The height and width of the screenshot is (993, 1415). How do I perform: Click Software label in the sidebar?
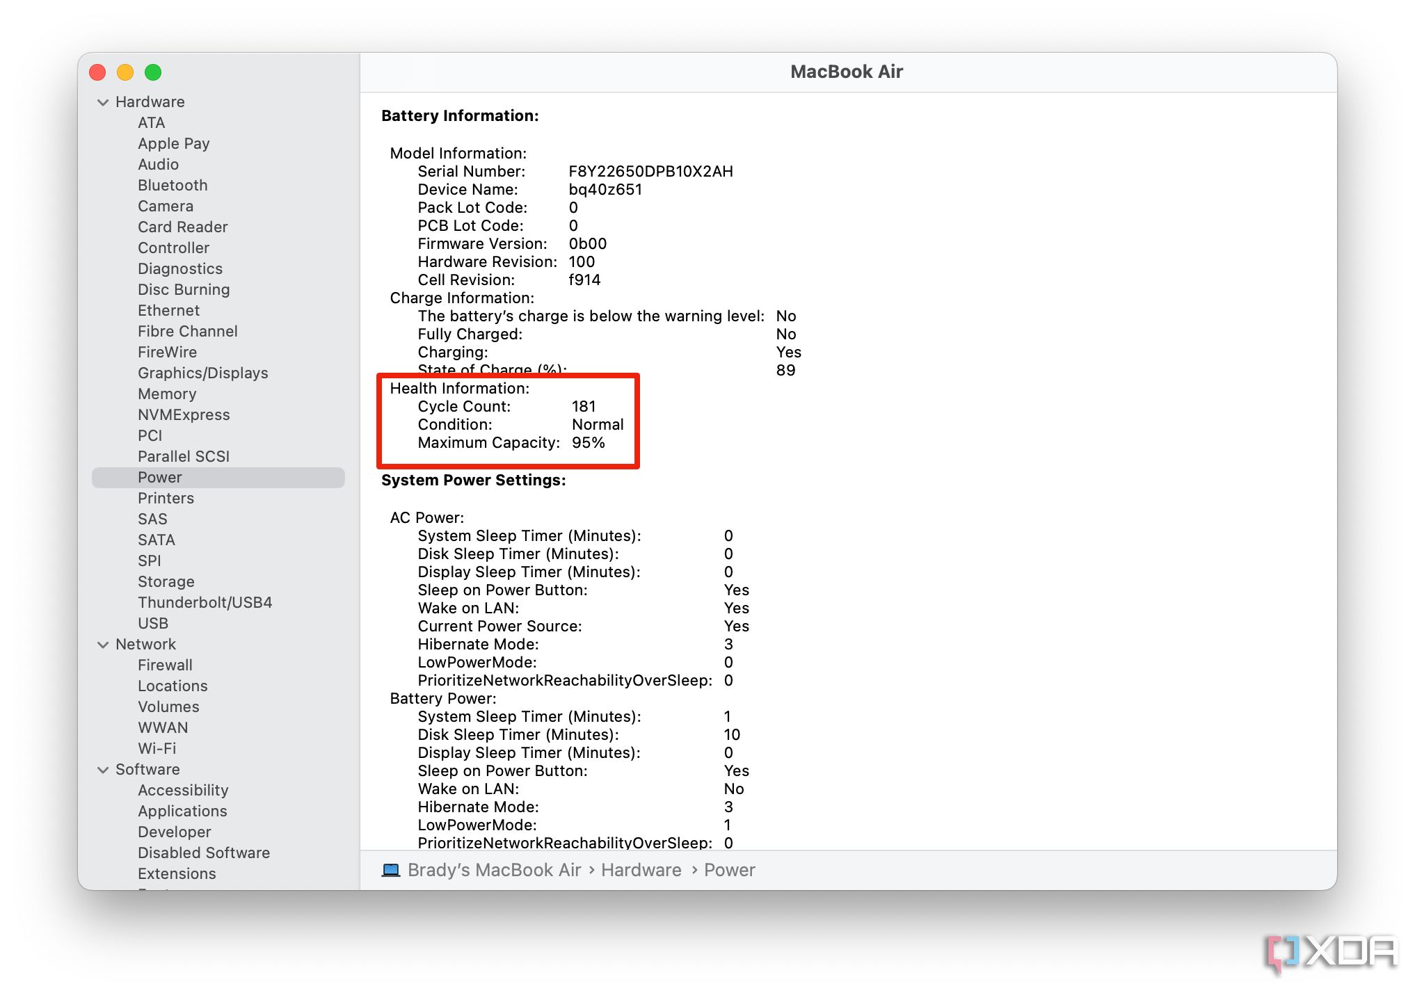click(x=147, y=770)
